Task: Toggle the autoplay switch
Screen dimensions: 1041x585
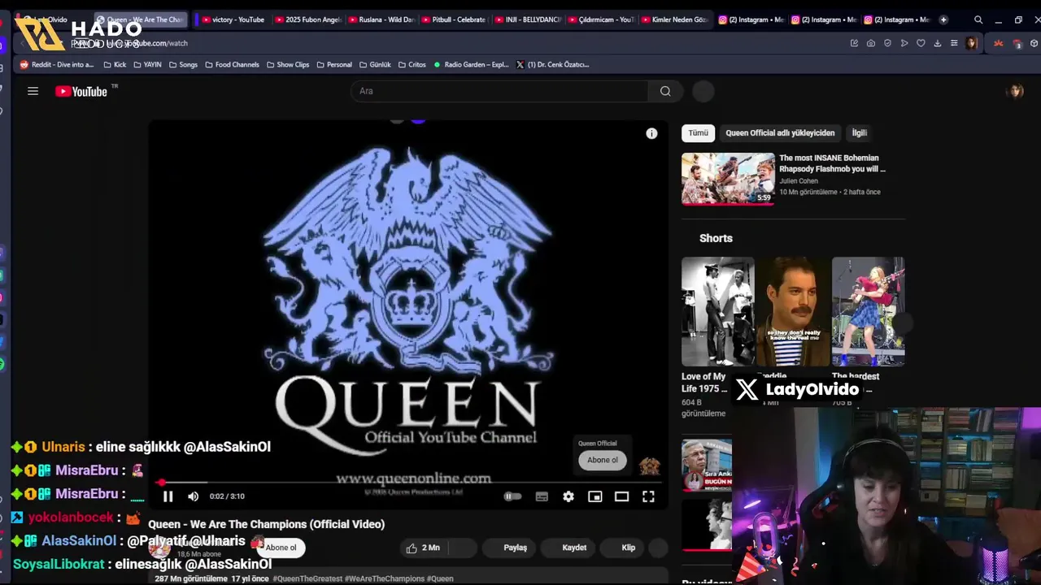Action: pyautogui.click(x=512, y=496)
